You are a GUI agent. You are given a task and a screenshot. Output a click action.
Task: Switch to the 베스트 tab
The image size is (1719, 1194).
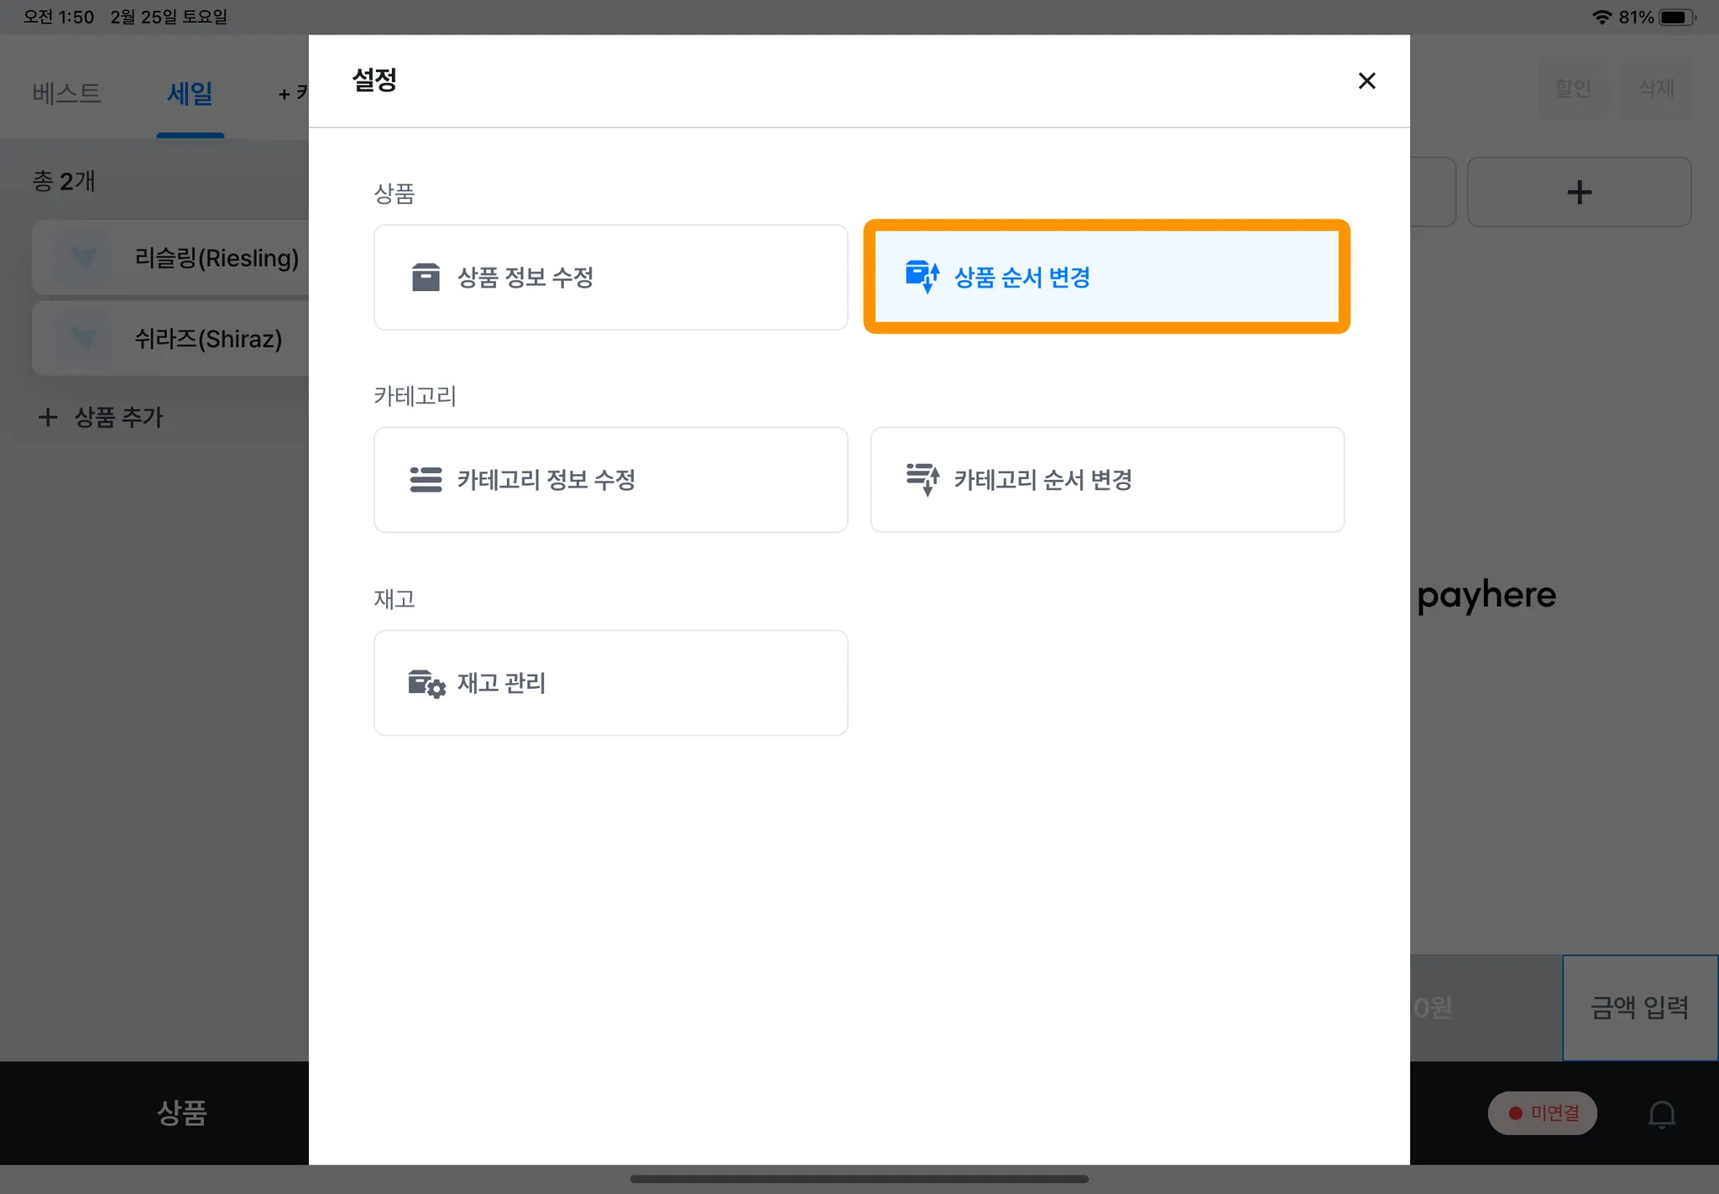[x=67, y=92]
